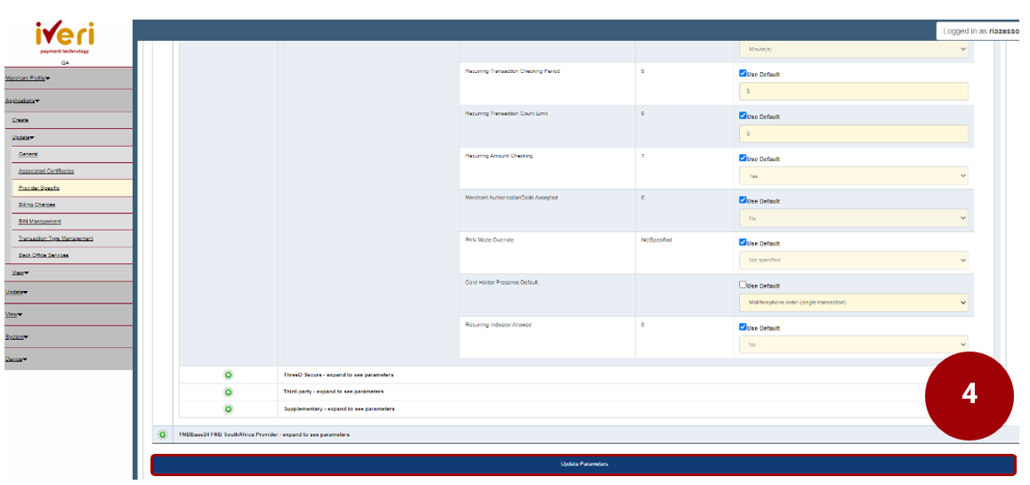Expand the ThreeD Secure parameters section
Image resolution: width=1030 pixels, height=485 pixels.
pos(228,375)
